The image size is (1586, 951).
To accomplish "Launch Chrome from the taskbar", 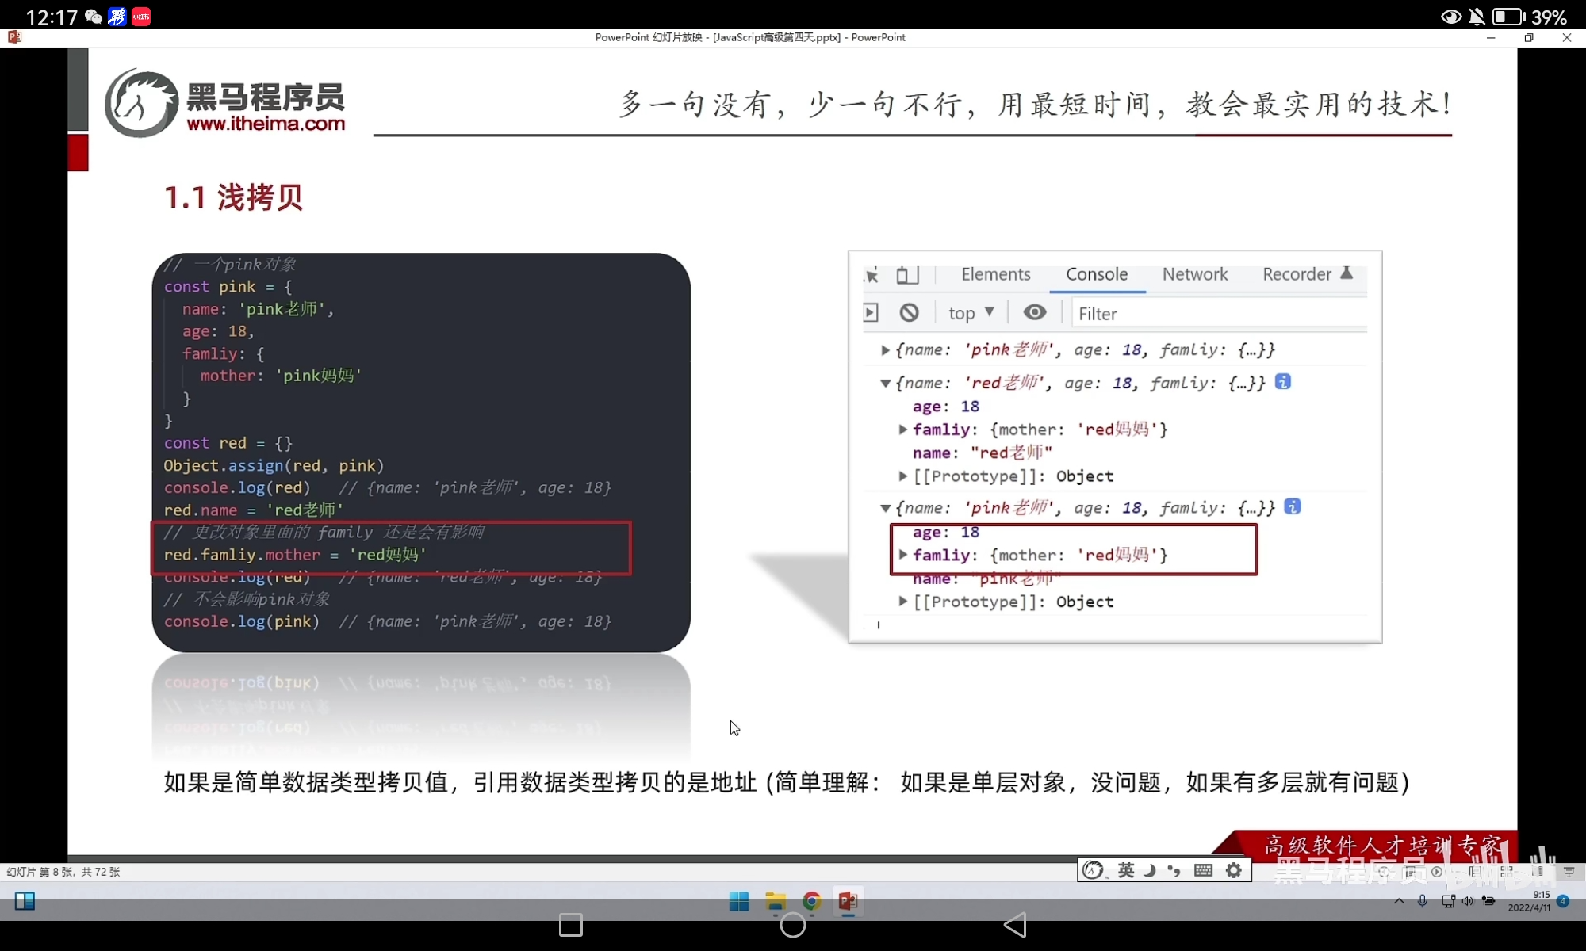I will point(811,901).
